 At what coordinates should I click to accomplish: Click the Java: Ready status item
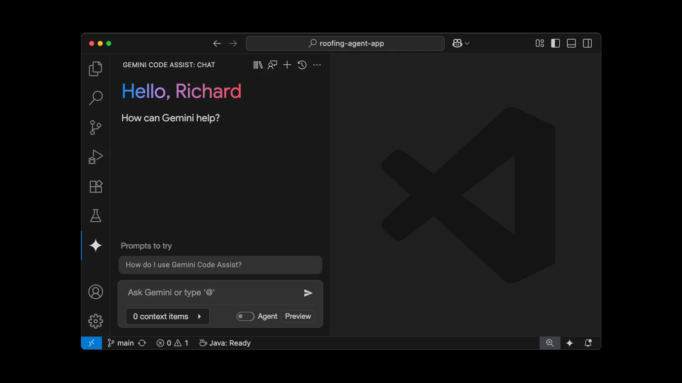pyautogui.click(x=225, y=343)
